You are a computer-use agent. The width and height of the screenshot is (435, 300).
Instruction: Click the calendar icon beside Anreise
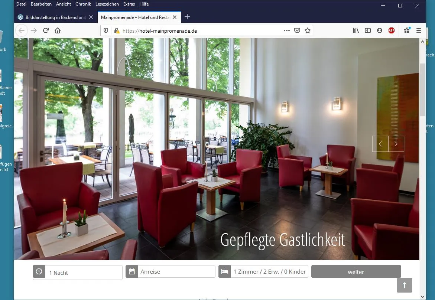coord(132,272)
